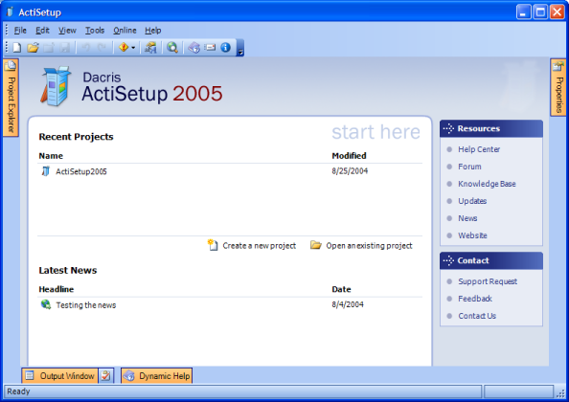
Task: Click the Contact panel header
Action: click(491, 260)
